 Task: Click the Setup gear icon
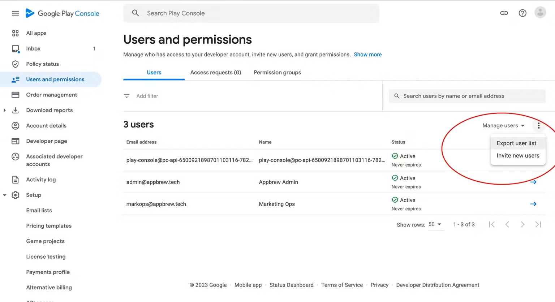pyautogui.click(x=15, y=195)
